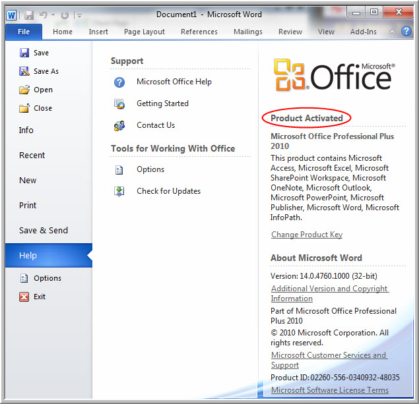This screenshot has height=404, width=419.
Task: Switch to the Page Layout tab
Action: 145,32
